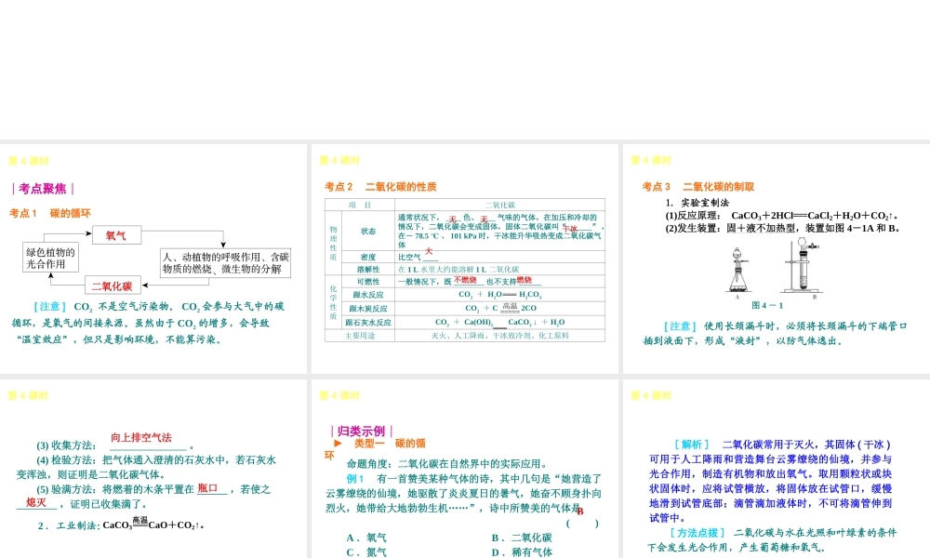Select the 考点1 碳的循环 title

coord(50,213)
